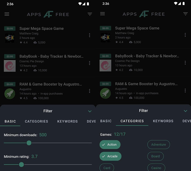Select the Card category chip

(x=107, y=167)
